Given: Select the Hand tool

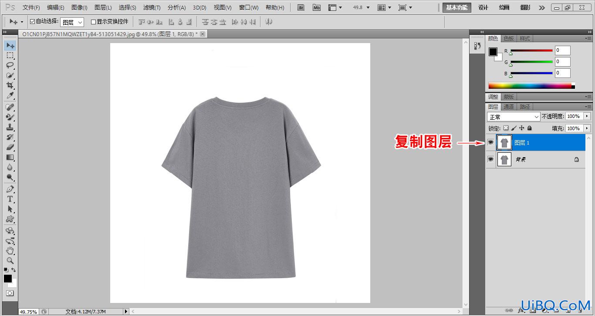Looking at the screenshot, I should point(10,251).
